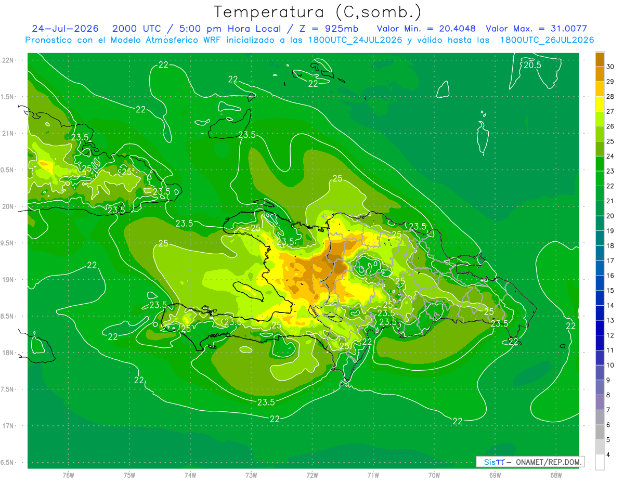Click the '75W' longitude axis label
The height and width of the screenshot is (482, 624).
click(x=129, y=475)
